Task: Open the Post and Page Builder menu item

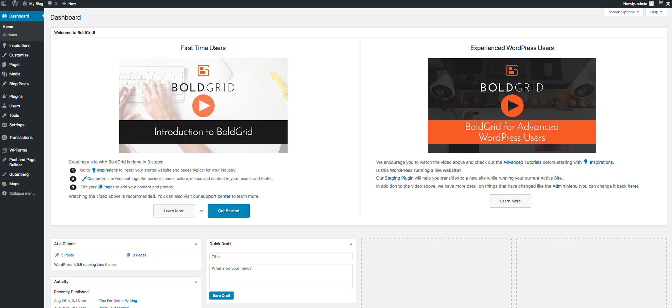Action: 22,162
